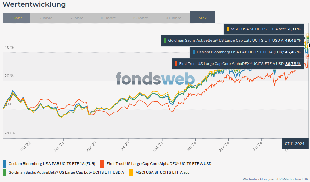Select the 1 Jahr time range tab
310x182 pixels.
16,18
